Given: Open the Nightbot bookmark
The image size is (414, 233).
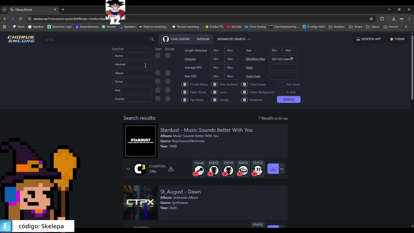Looking at the screenshot, I should (36, 27).
